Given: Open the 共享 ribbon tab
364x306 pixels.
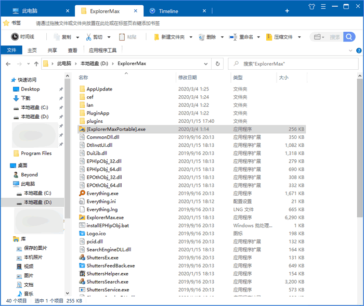Looking at the screenshot, I should (x=52, y=50).
